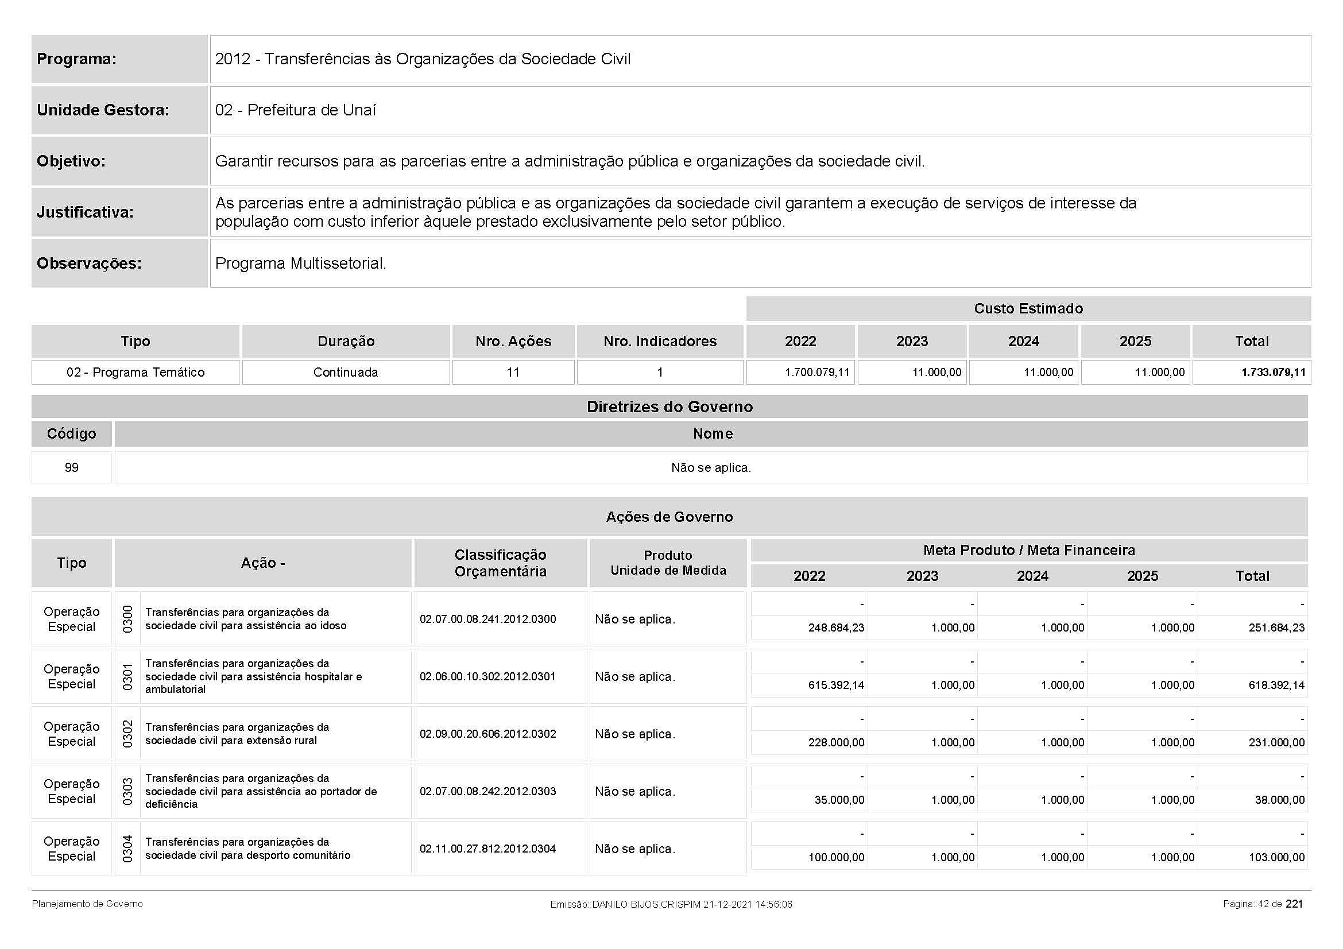Select the extensão rural action description
1343x949 pixels.
tap(237, 734)
